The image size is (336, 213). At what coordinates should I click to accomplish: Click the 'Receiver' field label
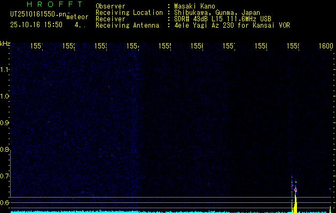111,19
